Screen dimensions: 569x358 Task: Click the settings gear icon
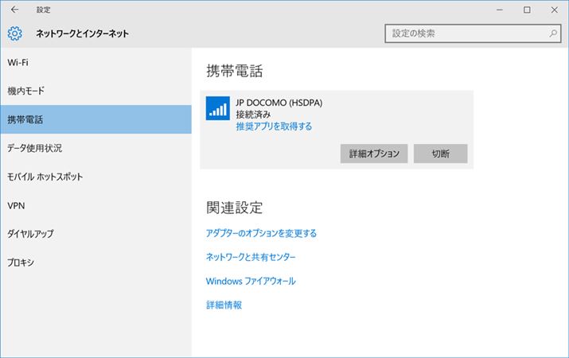click(x=15, y=33)
